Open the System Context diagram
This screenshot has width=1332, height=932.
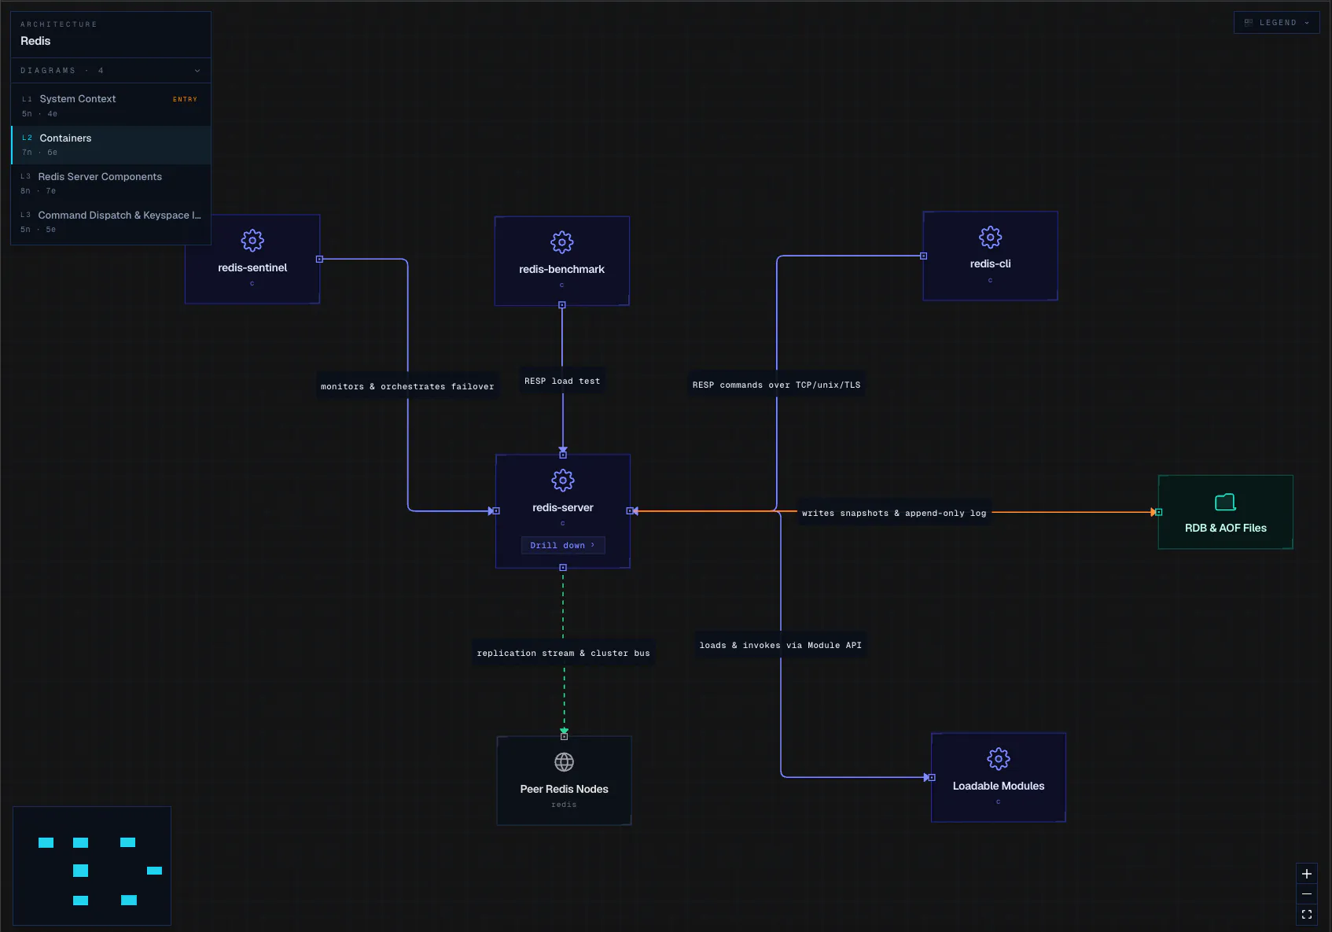tap(111, 106)
